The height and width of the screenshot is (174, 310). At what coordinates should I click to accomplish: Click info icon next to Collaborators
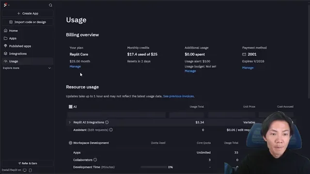click(x=95, y=160)
